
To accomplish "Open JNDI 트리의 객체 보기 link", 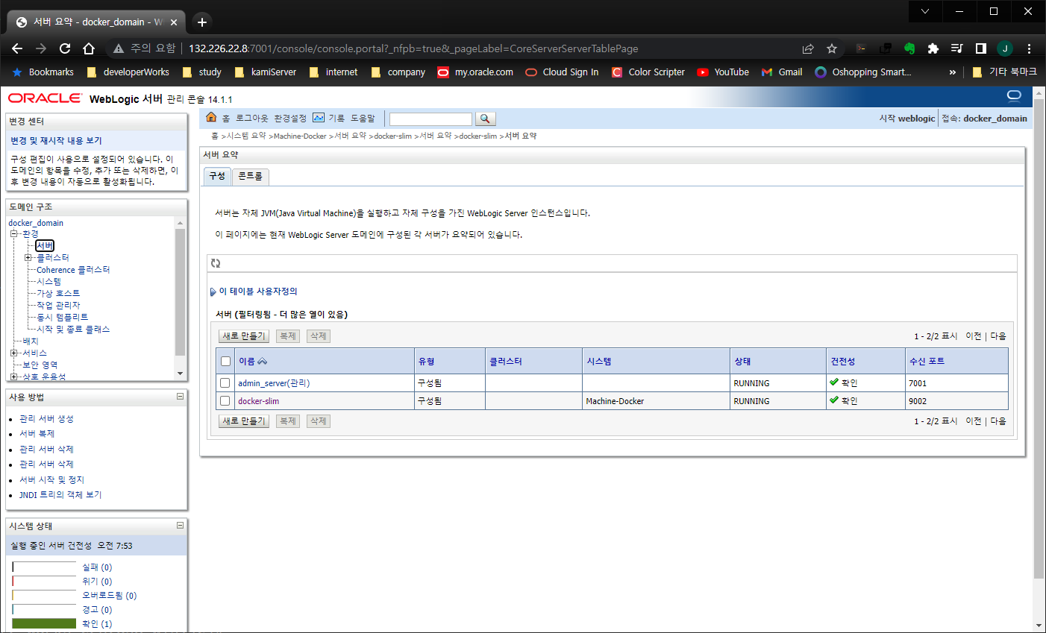I will point(60,494).
